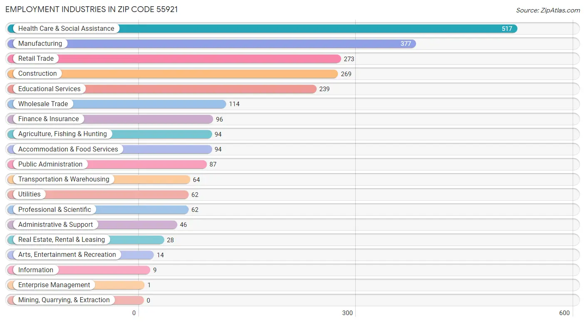Select the Retail Trade label
The image size is (585, 323).
coord(36,58)
